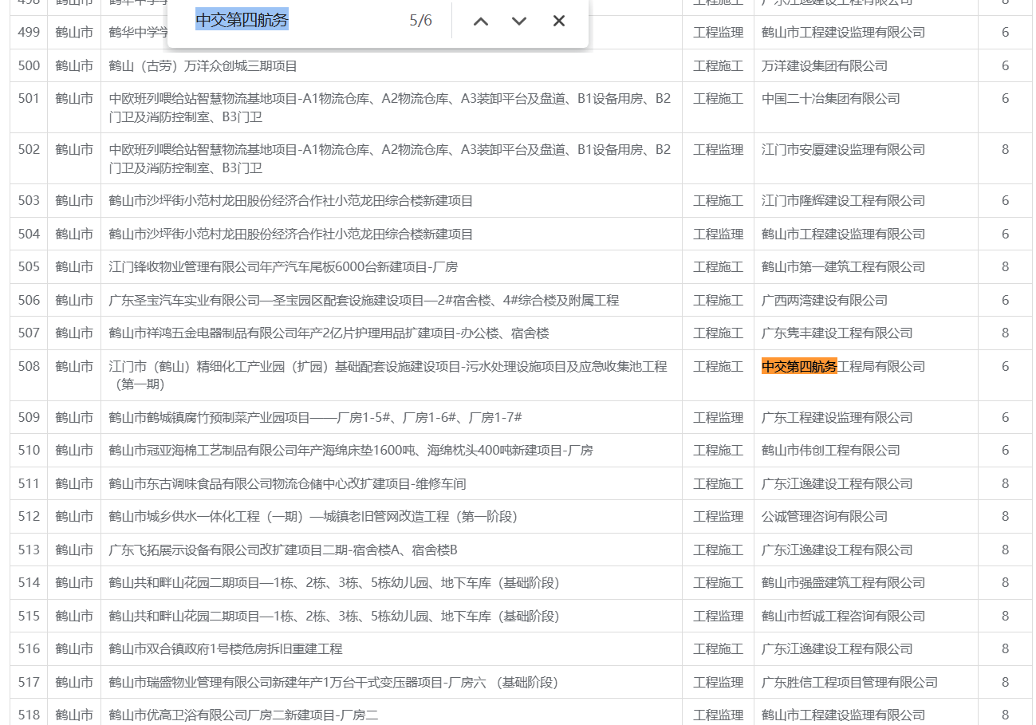1036x725 pixels.
Task: Go to the previous search match
Action: coord(480,21)
